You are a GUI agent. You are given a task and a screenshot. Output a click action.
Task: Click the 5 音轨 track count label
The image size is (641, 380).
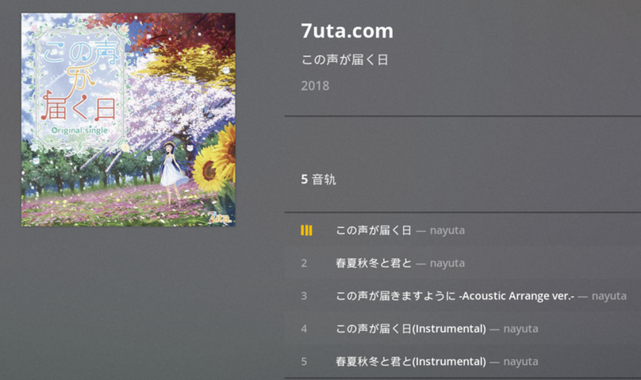pos(318,179)
